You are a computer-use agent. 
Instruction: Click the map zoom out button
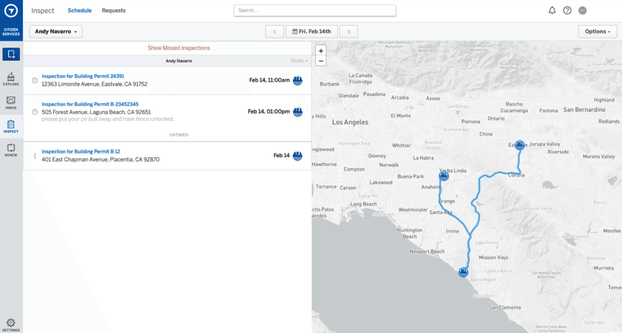click(x=321, y=61)
